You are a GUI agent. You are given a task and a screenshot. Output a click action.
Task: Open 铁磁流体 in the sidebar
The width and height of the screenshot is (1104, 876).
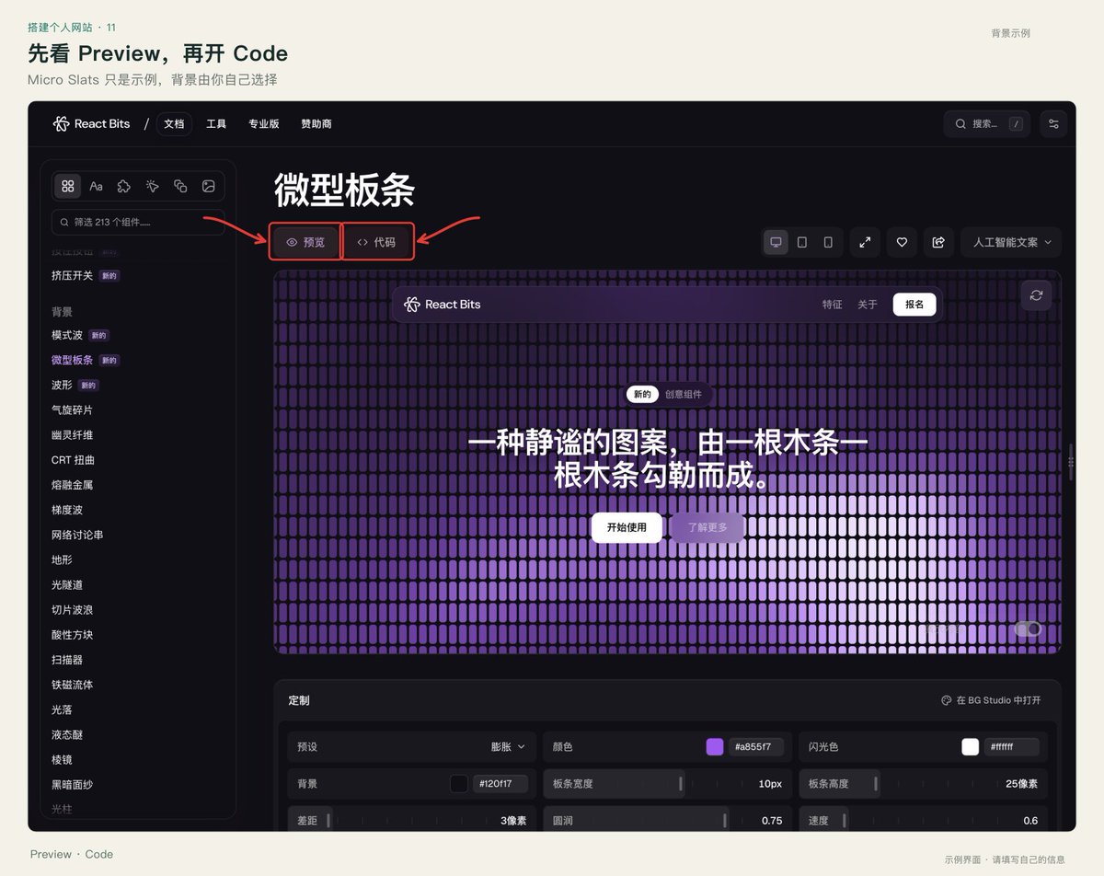click(x=72, y=685)
